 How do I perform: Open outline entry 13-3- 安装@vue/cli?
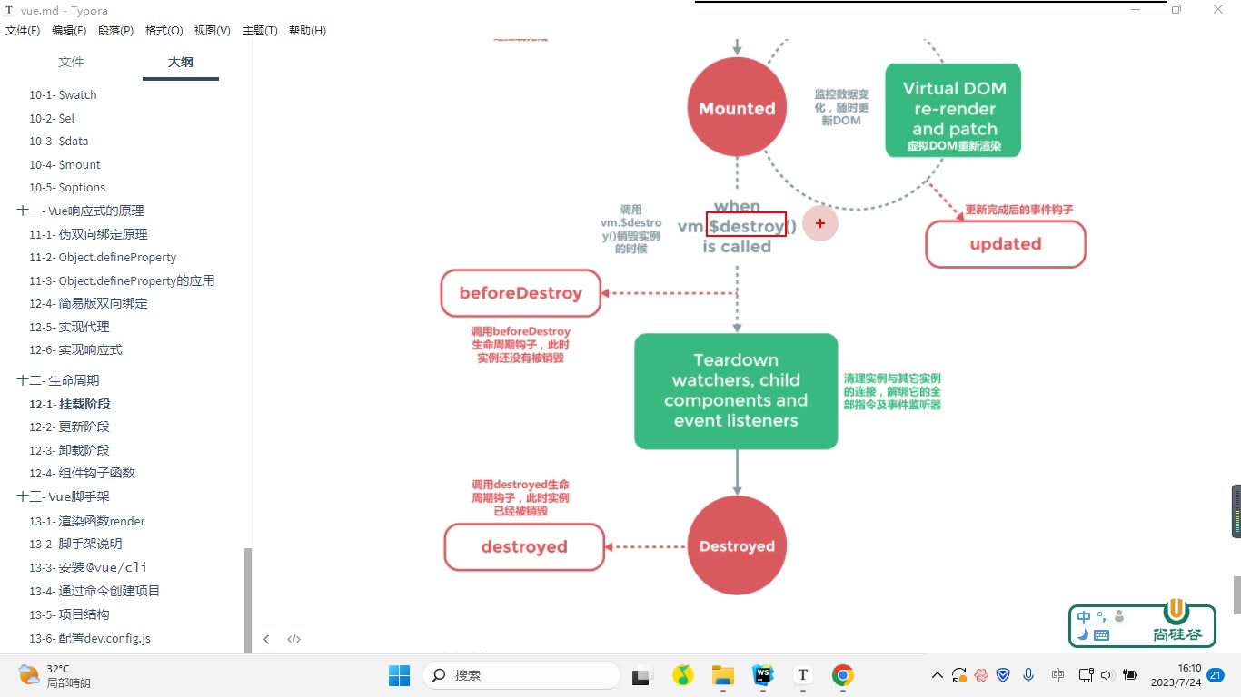tap(88, 567)
